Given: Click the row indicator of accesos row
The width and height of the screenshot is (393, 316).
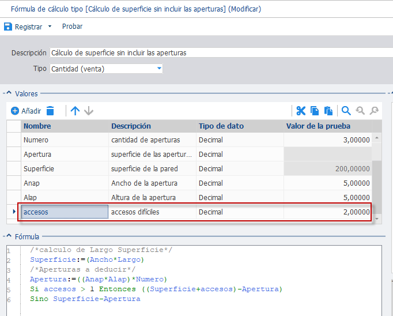Looking at the screenshot, I should click(14, 212).
